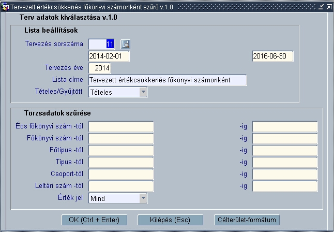Screen dimensions: 334x232
Task: Click the Csoport-tól field
Action: pos(121,175)
